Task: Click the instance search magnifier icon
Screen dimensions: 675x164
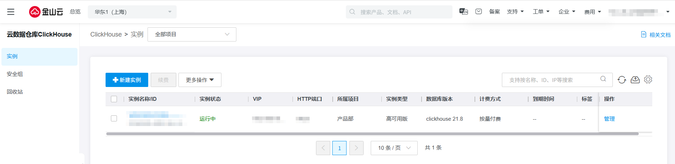Action: pyautogui.click(x=603, y=79)
